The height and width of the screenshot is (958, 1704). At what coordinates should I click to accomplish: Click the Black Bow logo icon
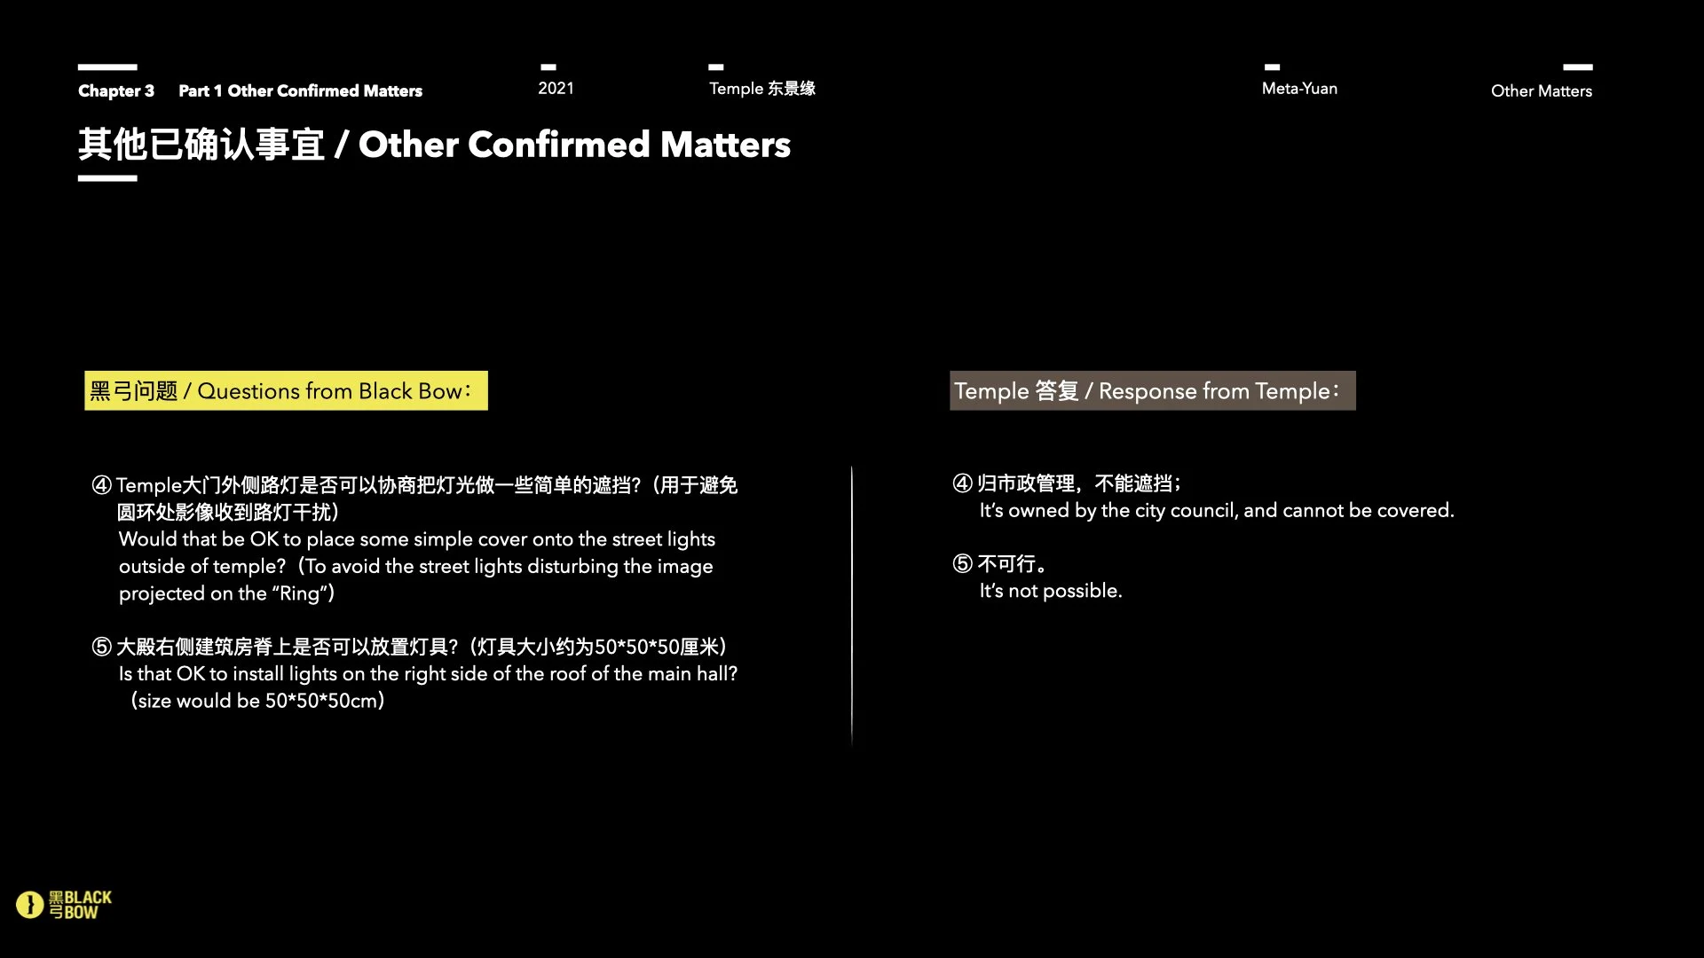point(30,905)
